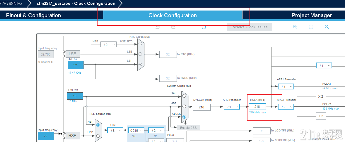Click the To LCD-TFT 96 value box
Viewport: 345px width, 142px height.
tap(262, 131)
